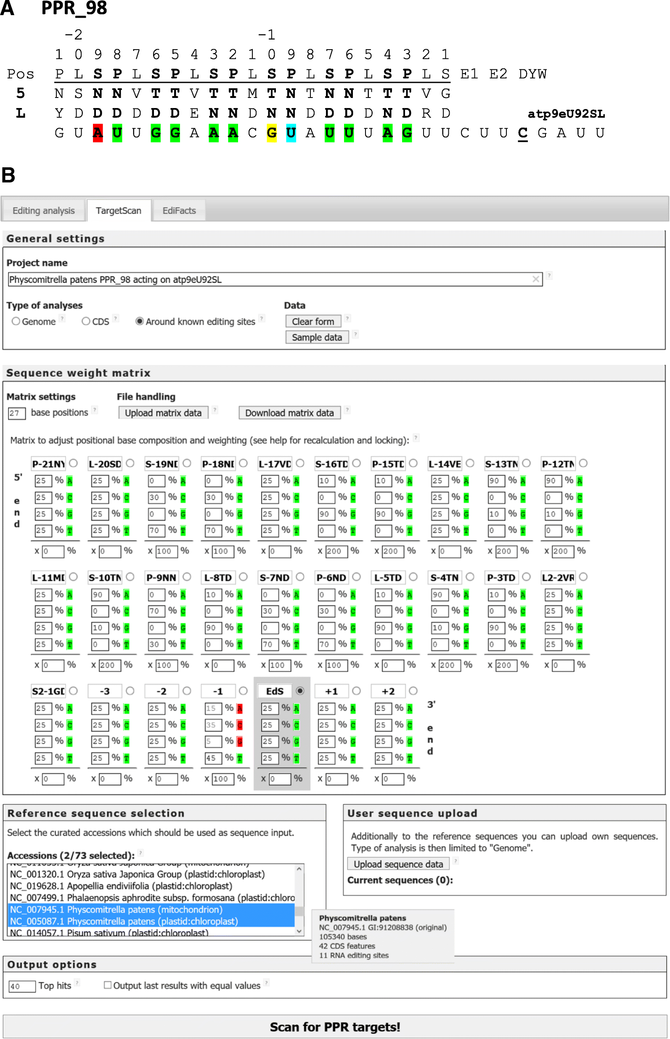The image size is (670, 1039).
Task: Clear project name with the X icon
Action: point(535,280)
